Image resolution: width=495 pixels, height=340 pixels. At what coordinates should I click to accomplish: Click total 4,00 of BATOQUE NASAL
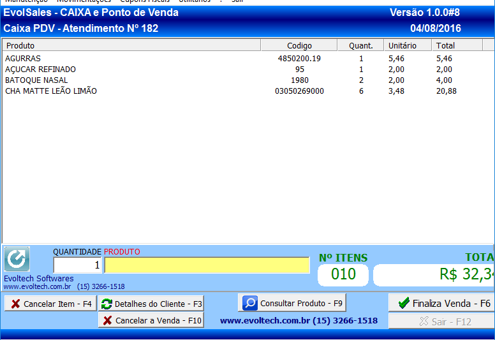click(x=444, y=80)
